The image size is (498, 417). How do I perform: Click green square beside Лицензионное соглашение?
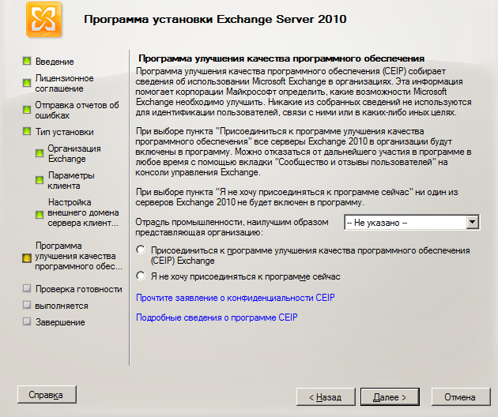[27, 83]
